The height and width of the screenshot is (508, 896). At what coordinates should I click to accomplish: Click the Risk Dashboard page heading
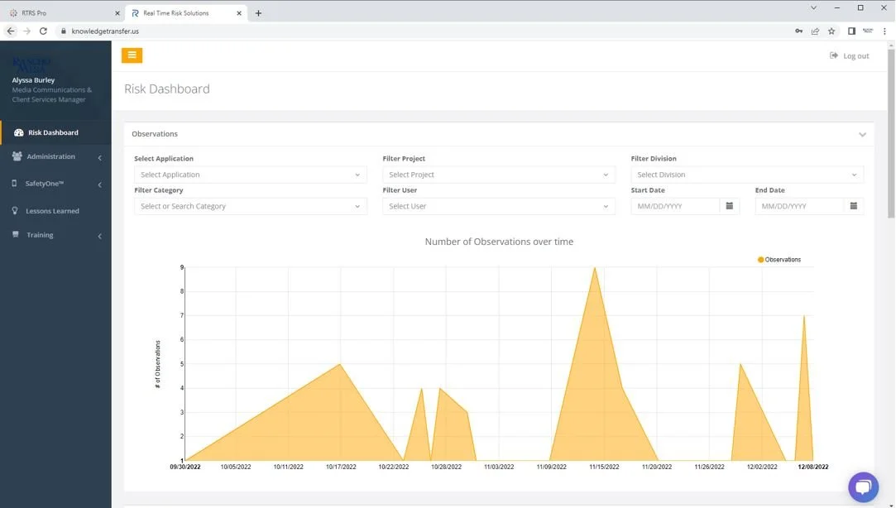(167, 89)
